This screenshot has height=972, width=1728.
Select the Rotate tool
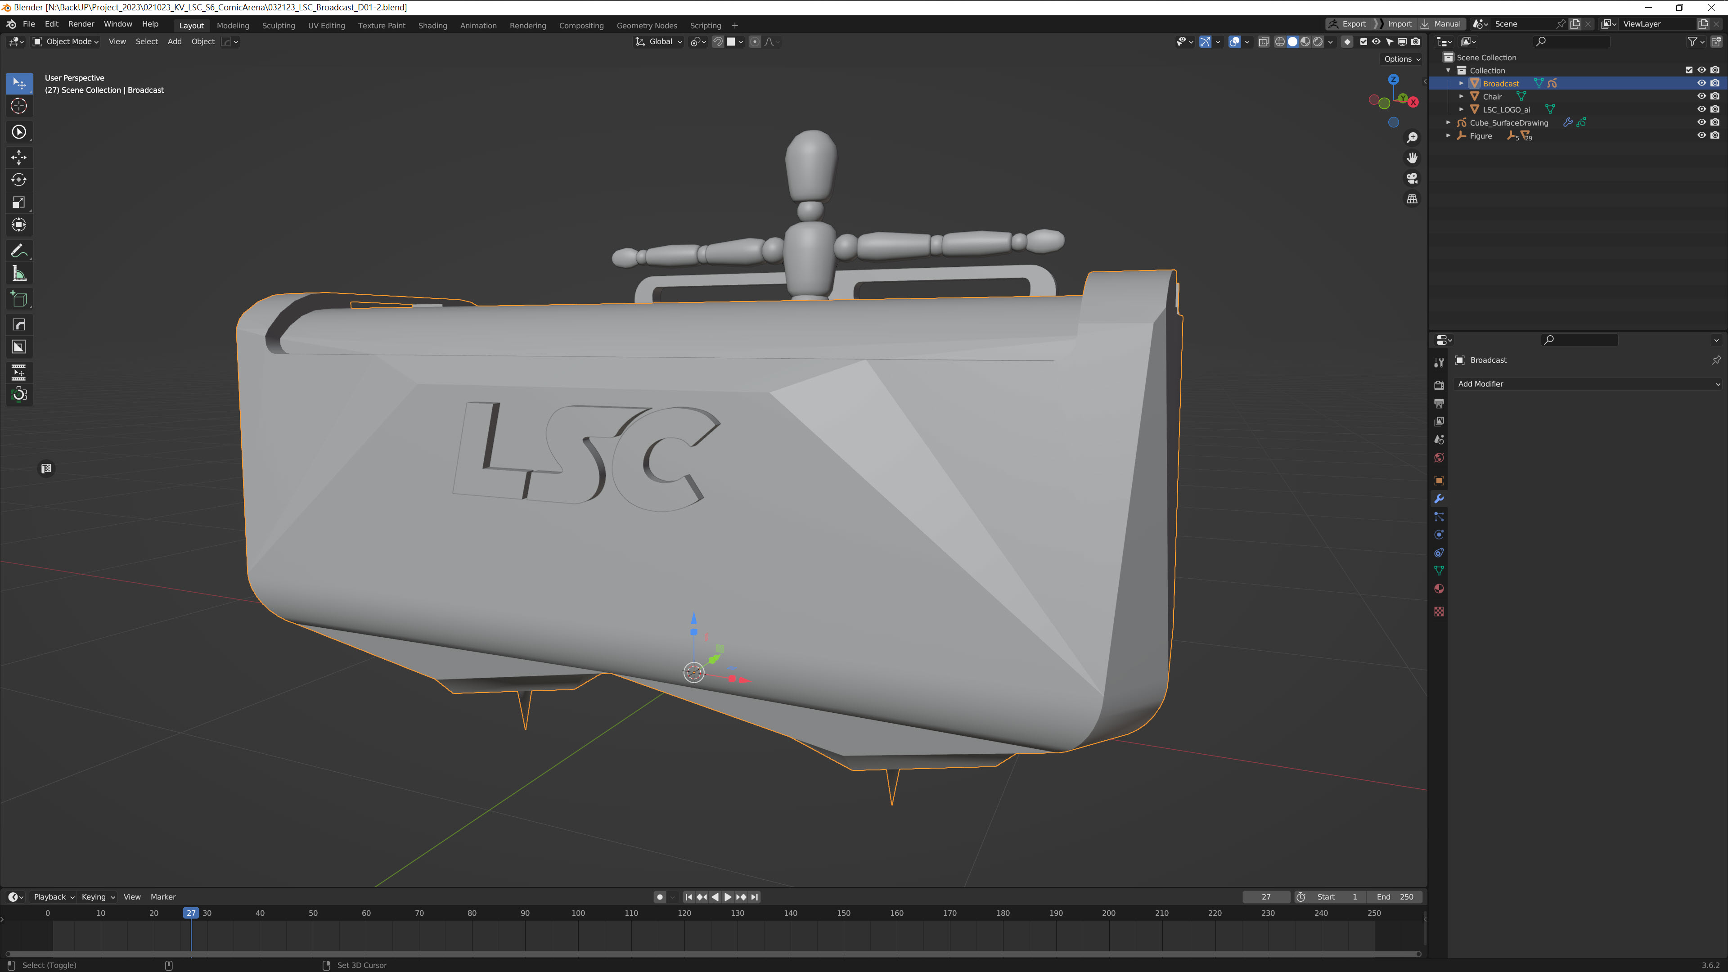[x=19, y=180]
